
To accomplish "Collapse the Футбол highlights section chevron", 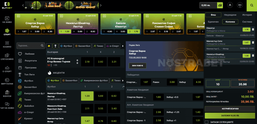I will tap(123, 86).
